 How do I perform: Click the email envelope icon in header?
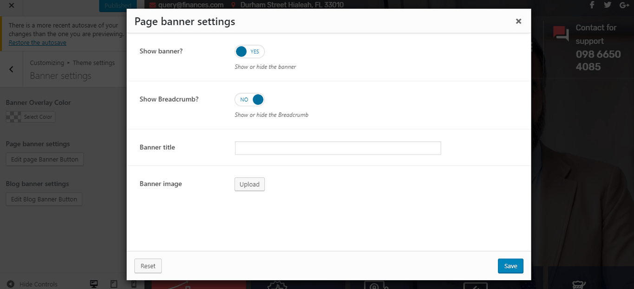tap(152, 5)
